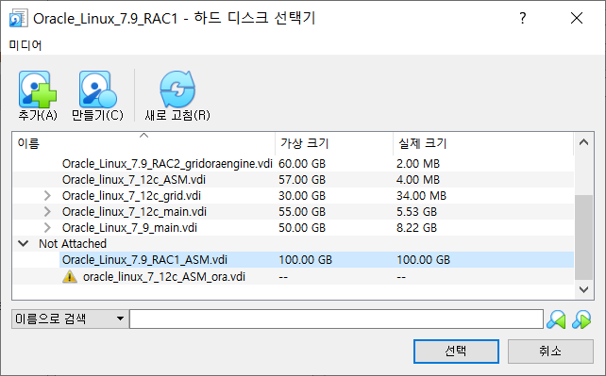Click the 34.00 MB actual size cell
Screen dimensions: 606x376
click(x=421, y=195)
